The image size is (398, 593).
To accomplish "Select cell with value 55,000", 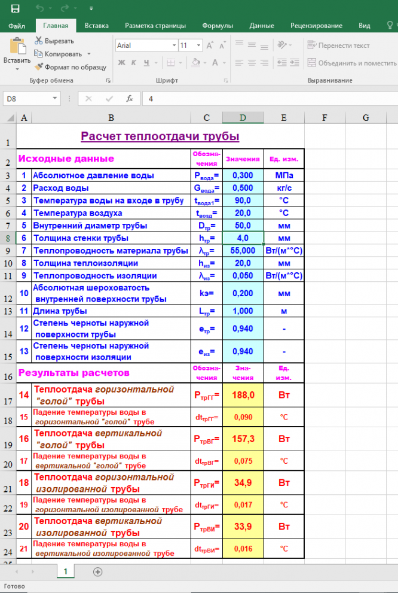I will click(243, 251).
